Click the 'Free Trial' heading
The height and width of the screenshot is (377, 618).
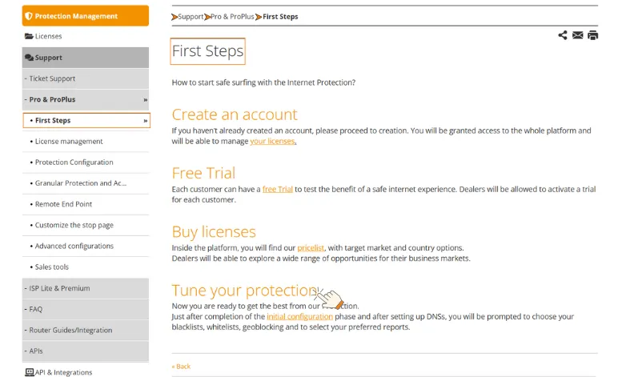pyautogui.click(x=203, y=173)
